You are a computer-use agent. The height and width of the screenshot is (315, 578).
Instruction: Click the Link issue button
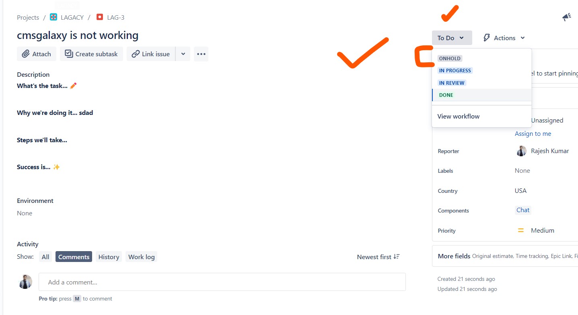(x=151, y=54)
